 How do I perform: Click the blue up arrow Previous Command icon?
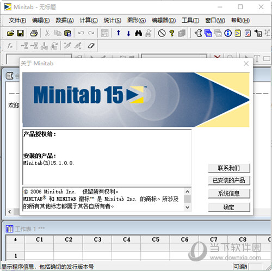coord(119,33)
